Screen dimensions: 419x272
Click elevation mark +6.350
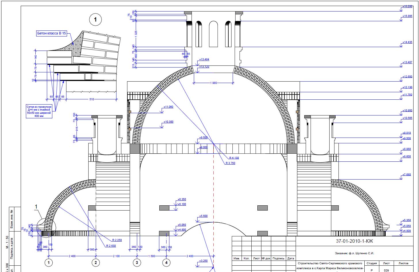[x=182, y=199]
